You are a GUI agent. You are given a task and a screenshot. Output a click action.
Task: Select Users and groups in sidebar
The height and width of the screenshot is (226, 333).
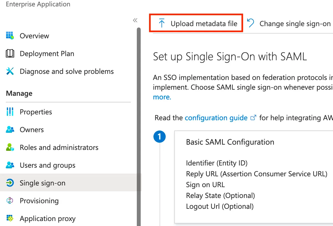[x=47, y=165]
